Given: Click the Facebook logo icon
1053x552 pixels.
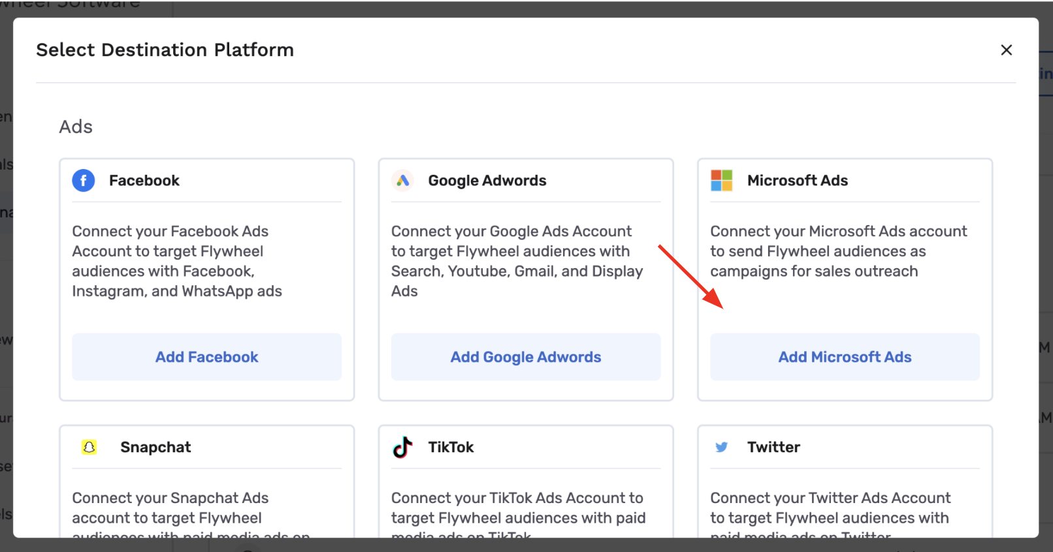Looking at the screenshot, I should (84, 180).
